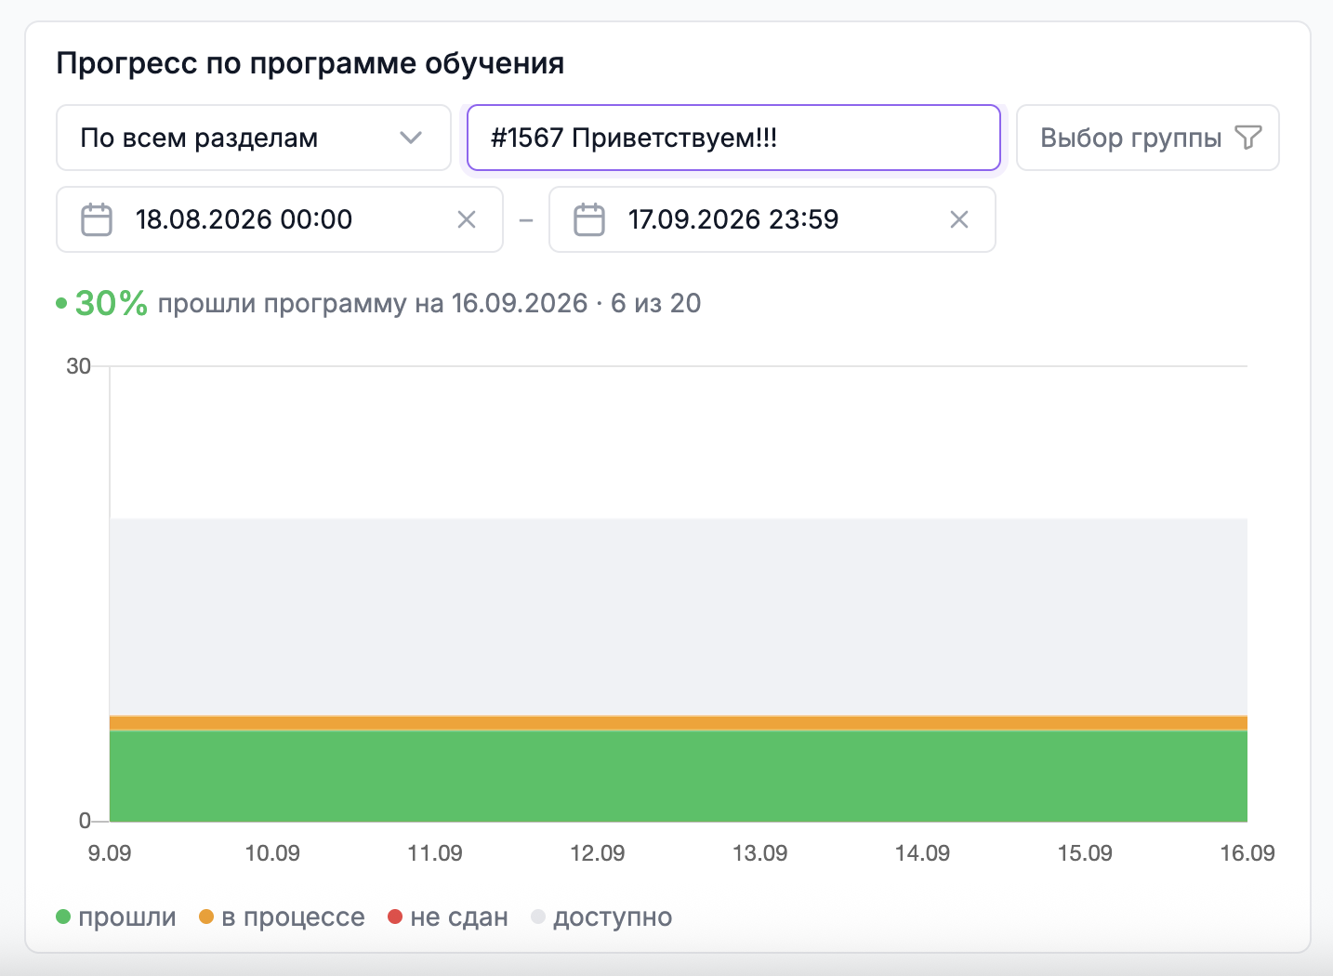Image resolution: width=1333 pixels, height=976 pixels.
Task: Toggle the 'доступно' legend item
Action: [x=601, y=917]
